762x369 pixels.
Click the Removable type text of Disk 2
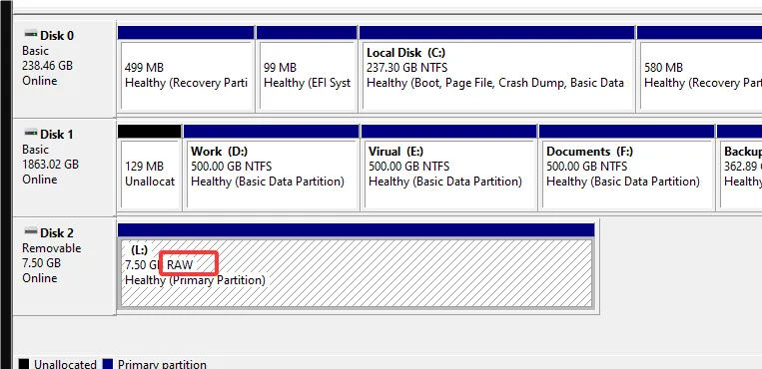pyautogui.click(x=52, y=248)
